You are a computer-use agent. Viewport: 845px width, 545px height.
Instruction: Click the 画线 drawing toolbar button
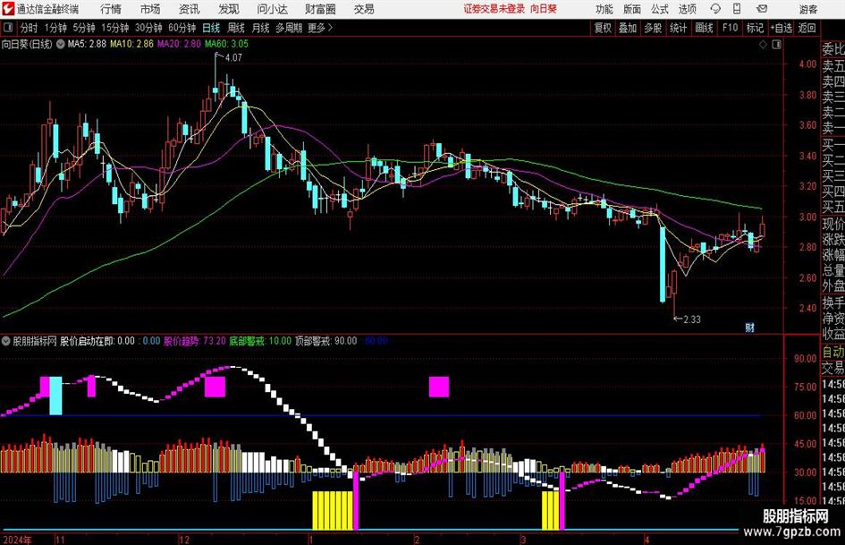tap(704, 28)
